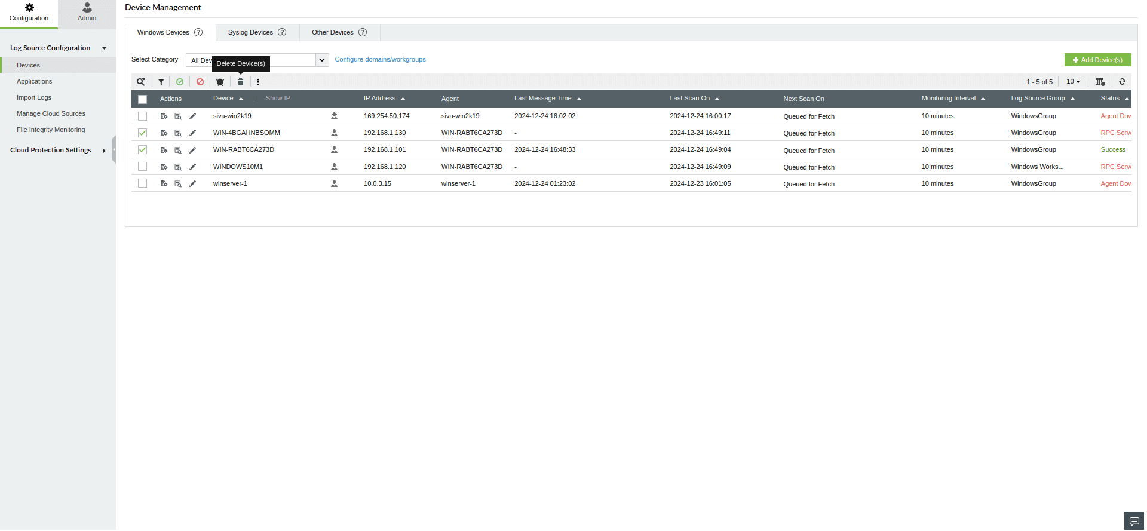Viewport: 1147px width, 531px height.
Task: Click the Add Device(s) button
Action: 1097,60
